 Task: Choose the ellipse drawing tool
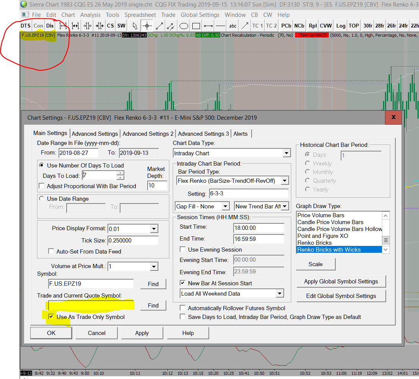coord(184,26)
